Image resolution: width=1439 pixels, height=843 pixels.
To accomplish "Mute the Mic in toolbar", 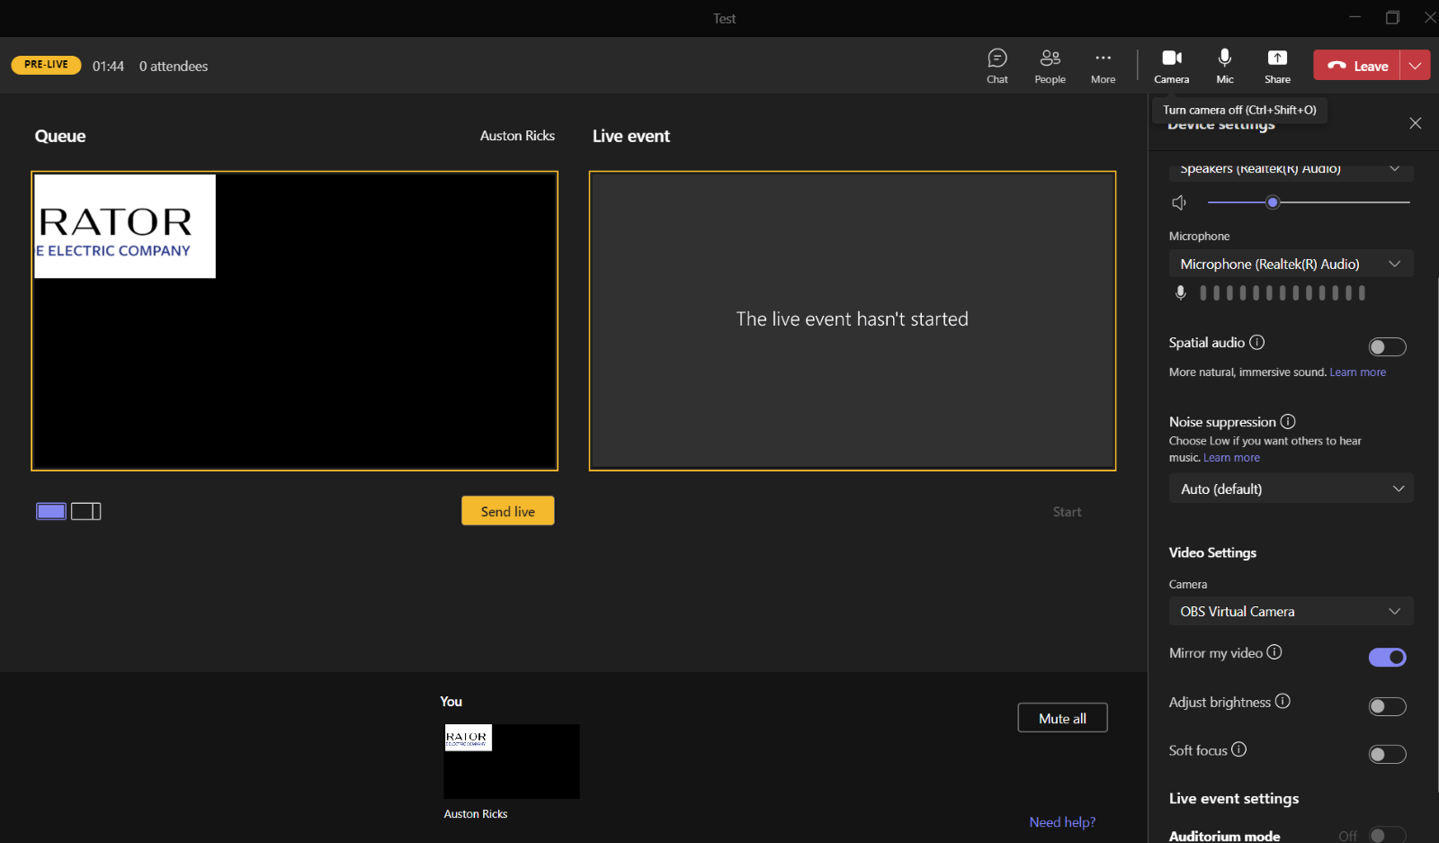I will (x=1224, y=66).
